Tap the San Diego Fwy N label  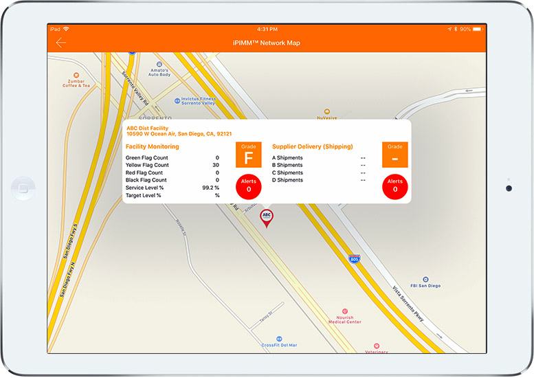pos(67,280)
